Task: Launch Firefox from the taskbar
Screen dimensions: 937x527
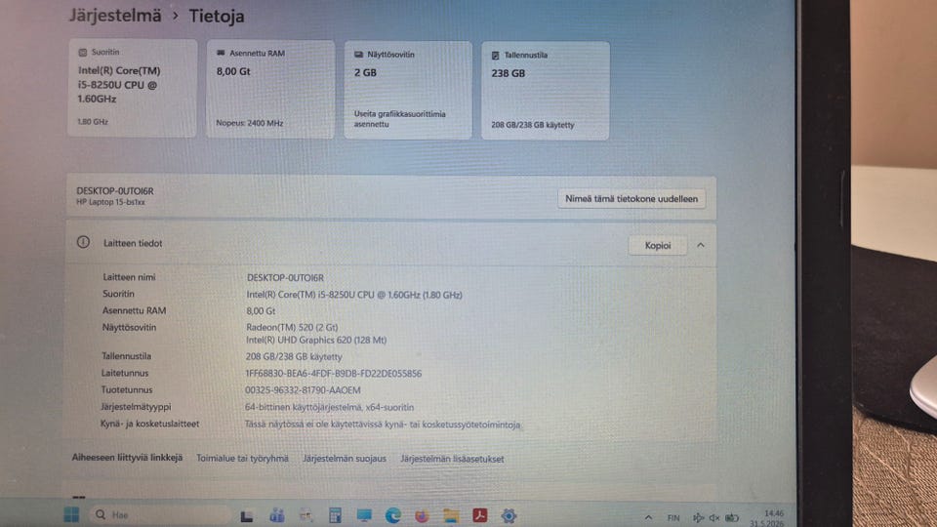Action: [422, 515]
